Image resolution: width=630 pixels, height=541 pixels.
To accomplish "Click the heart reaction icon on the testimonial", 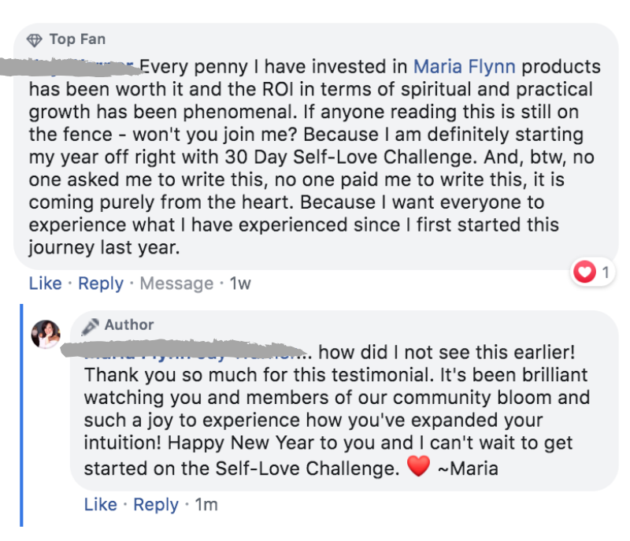I will pyautogui.click(x=584, y=272).
